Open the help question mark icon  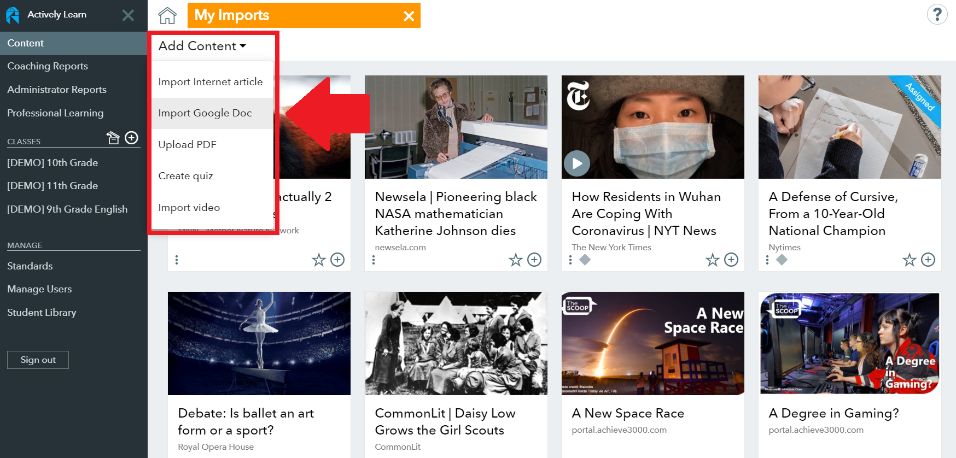tap(937, 14)
